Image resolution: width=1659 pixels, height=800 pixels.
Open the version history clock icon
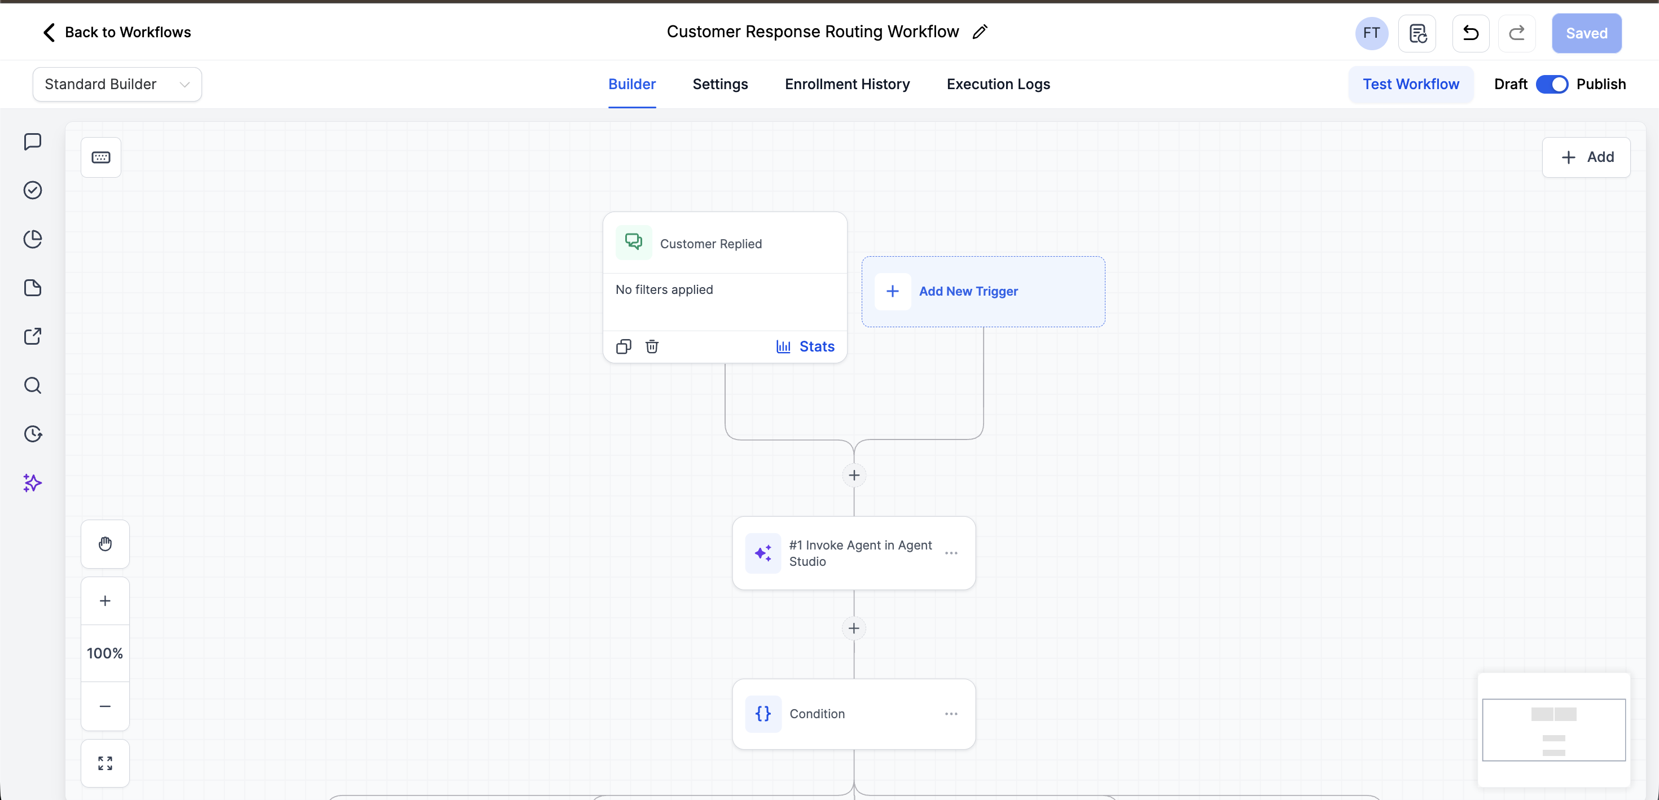click(x=32, y=434)
